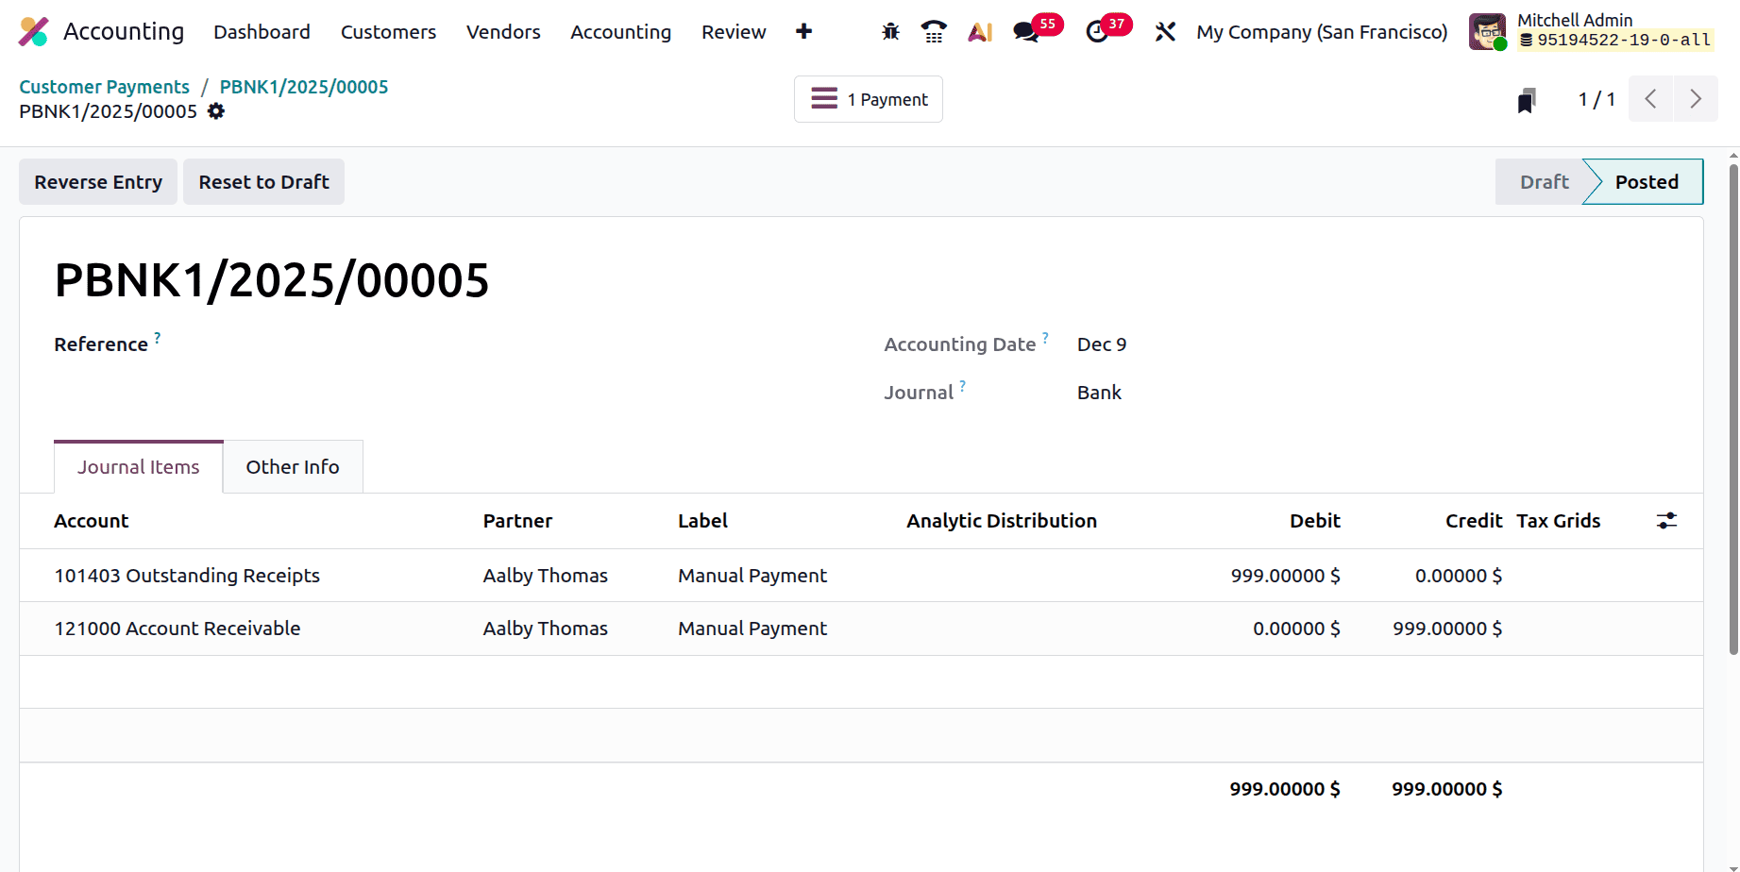Go to previous record arrow
This screenshot has width=1740, height=872.
point(1650,99)
